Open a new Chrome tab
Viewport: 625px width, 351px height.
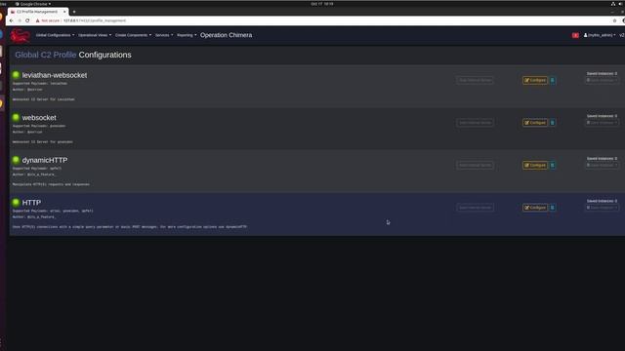pos(74,12)
